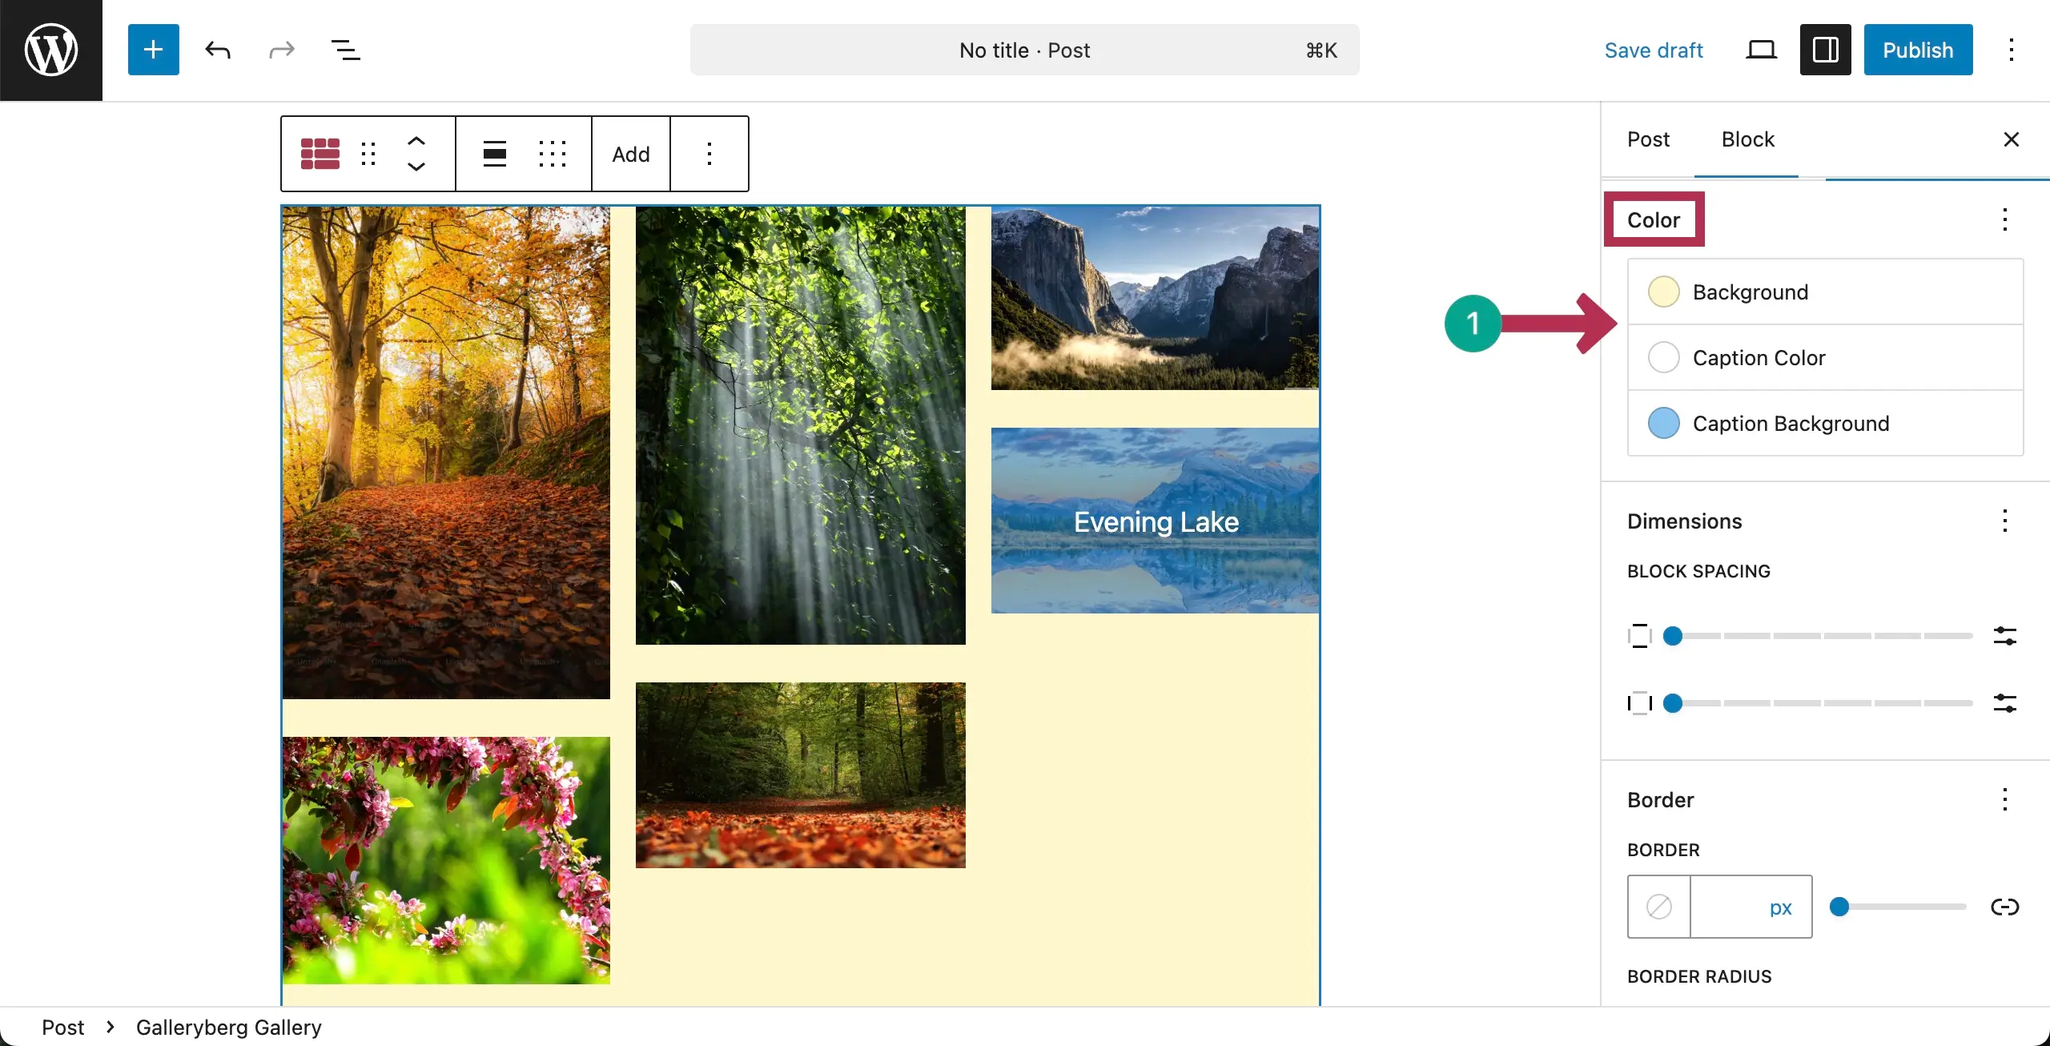The image size is (2050, 1046).
Task: Switch to the Post tab
Action: 1648,139
